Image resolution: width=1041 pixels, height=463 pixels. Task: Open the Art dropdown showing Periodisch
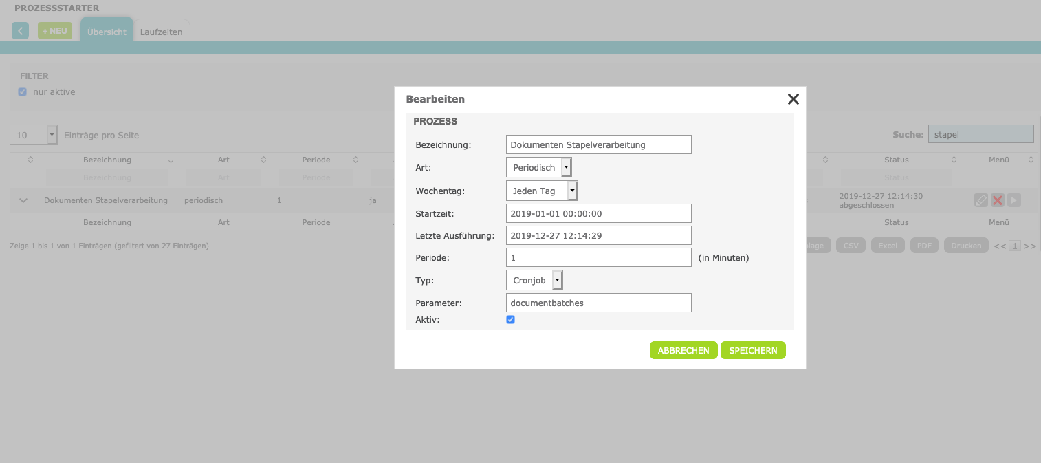pyautogui.click(x=538, y=167)
